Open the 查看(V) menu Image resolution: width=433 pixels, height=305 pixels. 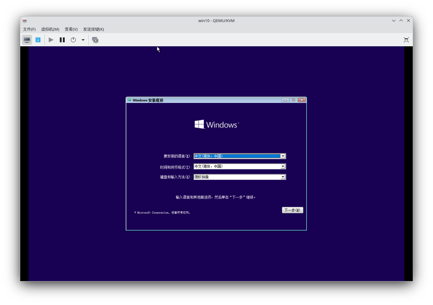point(71,29)
